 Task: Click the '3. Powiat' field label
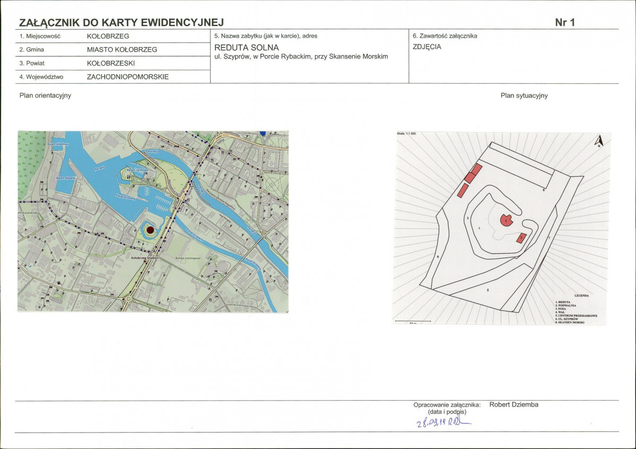pos(32,63)
